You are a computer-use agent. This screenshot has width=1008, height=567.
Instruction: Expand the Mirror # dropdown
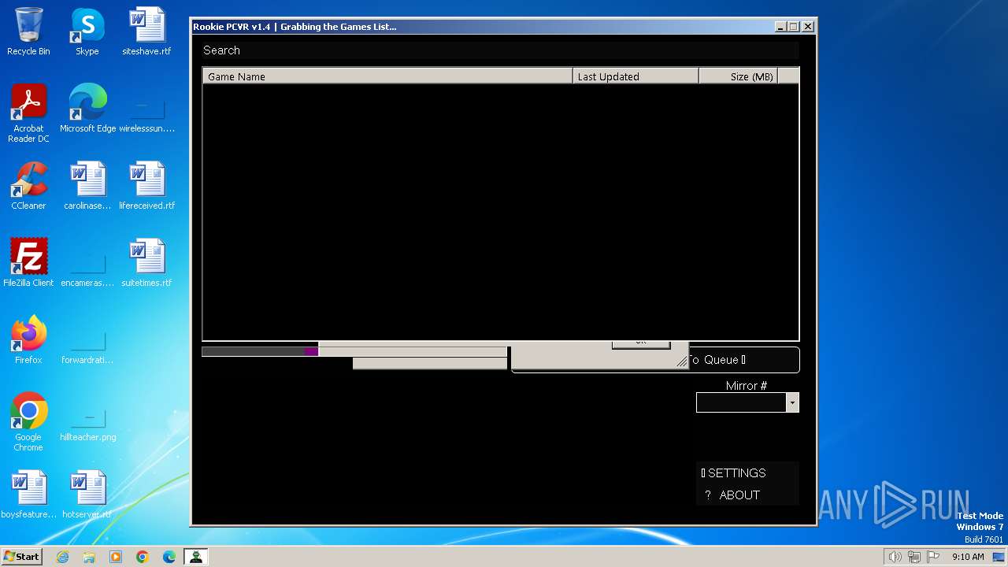792,402
